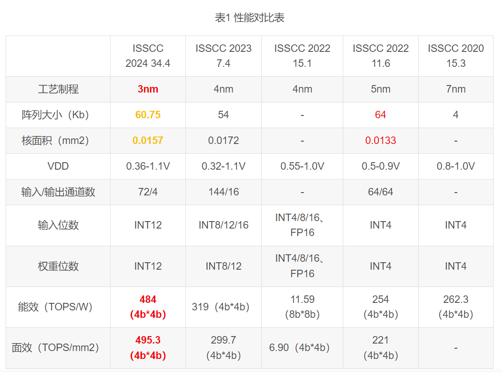Click the 0.0172 core area cell

[x=223, y=141]
